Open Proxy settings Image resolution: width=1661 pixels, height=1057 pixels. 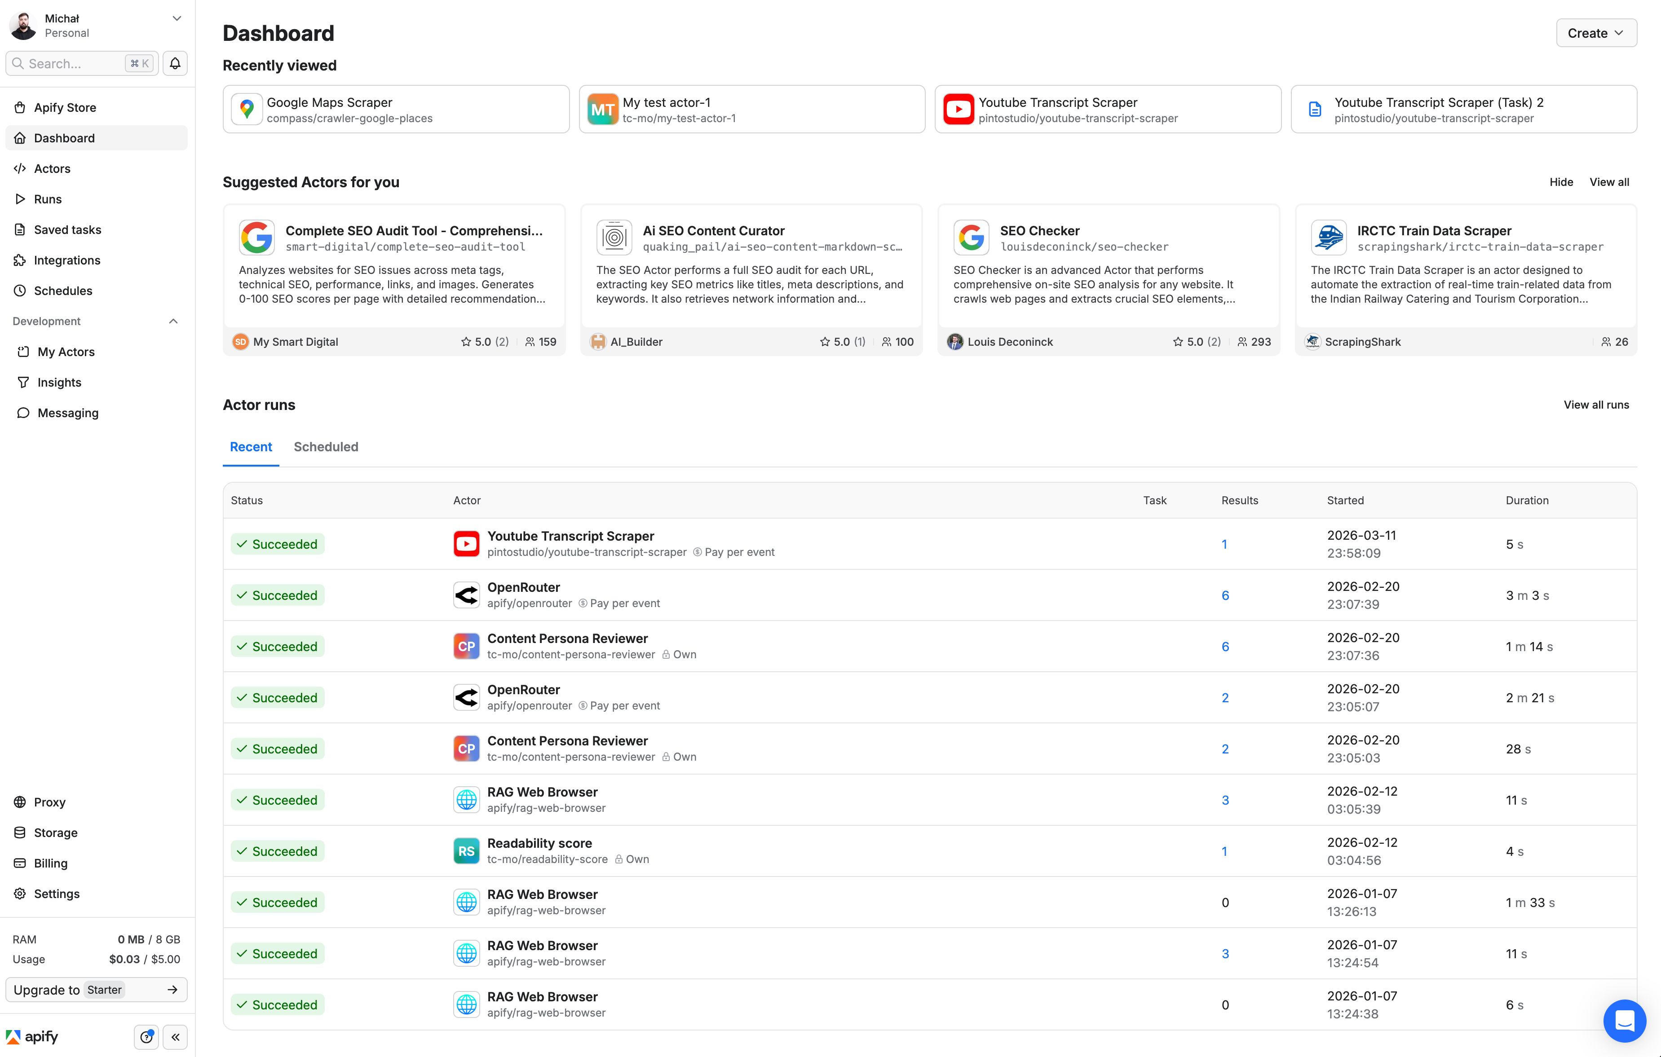pyautogui.click(x=50, y=802)
